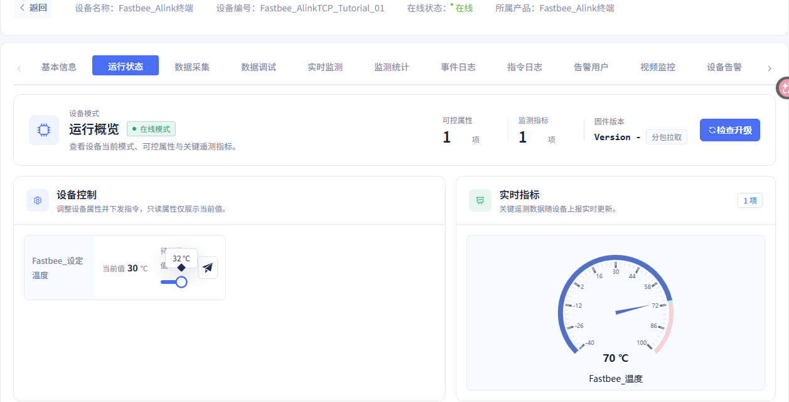
Task: Open the 监测统计 tab
Action: click(392, 67)
